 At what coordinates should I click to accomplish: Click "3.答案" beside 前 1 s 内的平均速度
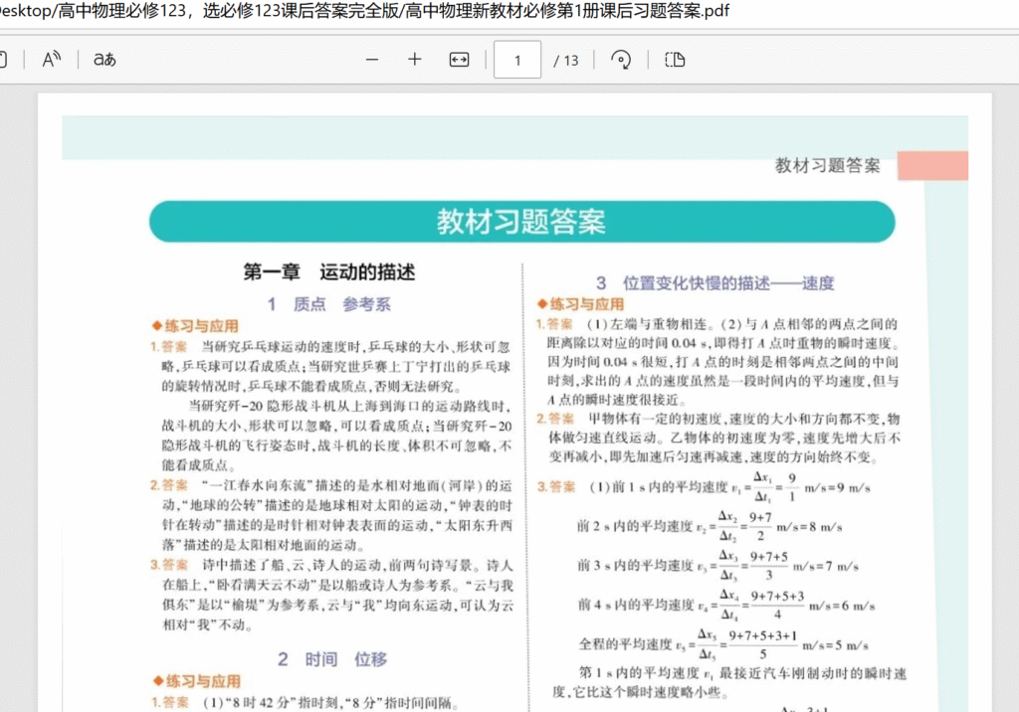[x=556, y=487]
